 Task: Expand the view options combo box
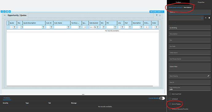click(186, 18)
